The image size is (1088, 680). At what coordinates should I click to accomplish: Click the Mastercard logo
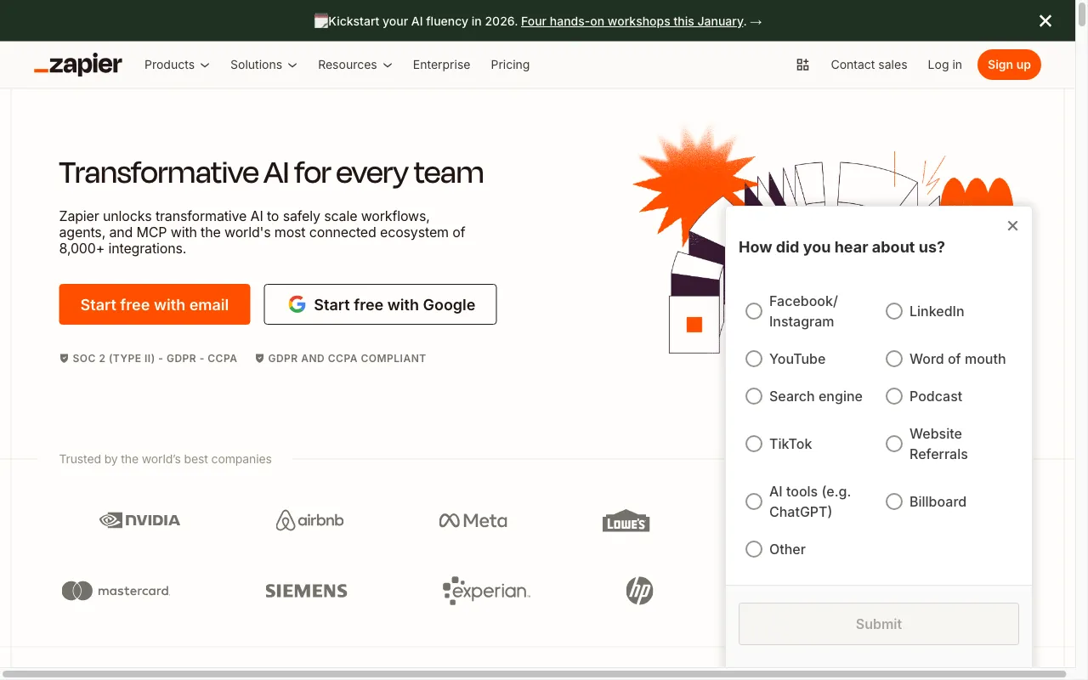pyautogui.click(x=116, y=591)
